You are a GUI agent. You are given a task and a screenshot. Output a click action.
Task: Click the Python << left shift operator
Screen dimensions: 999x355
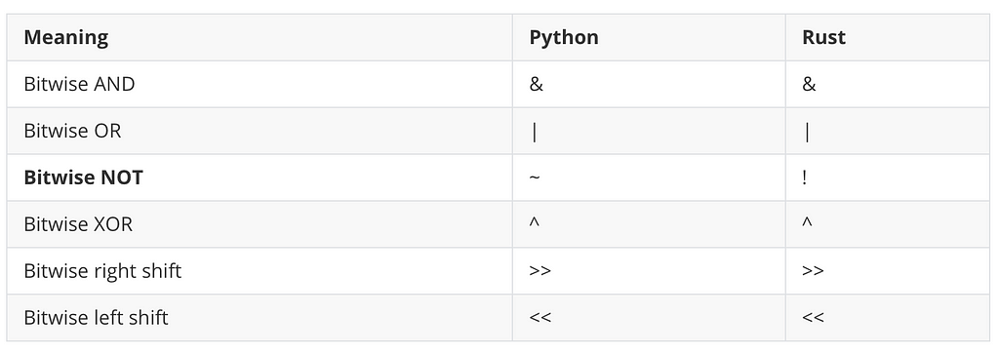coord(540,317)
